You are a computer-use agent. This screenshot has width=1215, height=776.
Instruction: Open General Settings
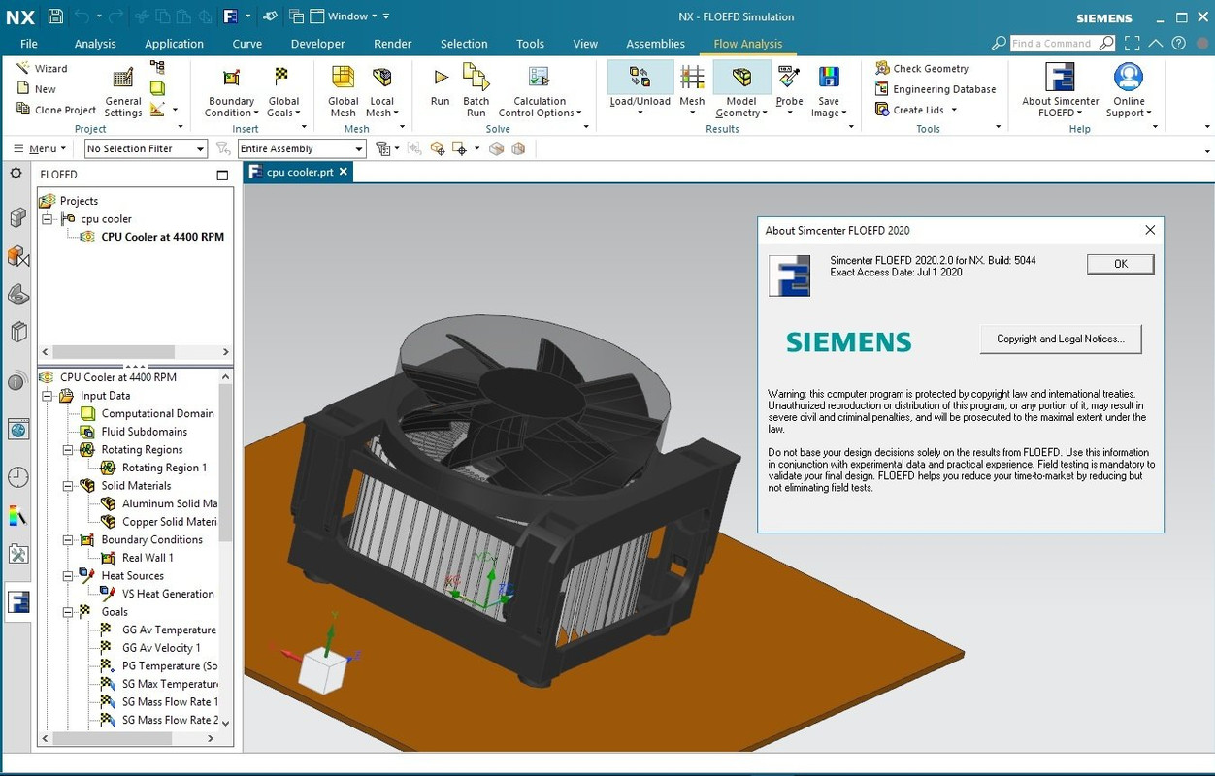(x=123, y=91)
